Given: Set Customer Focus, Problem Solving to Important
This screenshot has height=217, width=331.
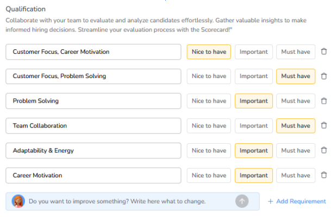Looking at the screenshot, I should pyautogui.click(x=254, y=76).
